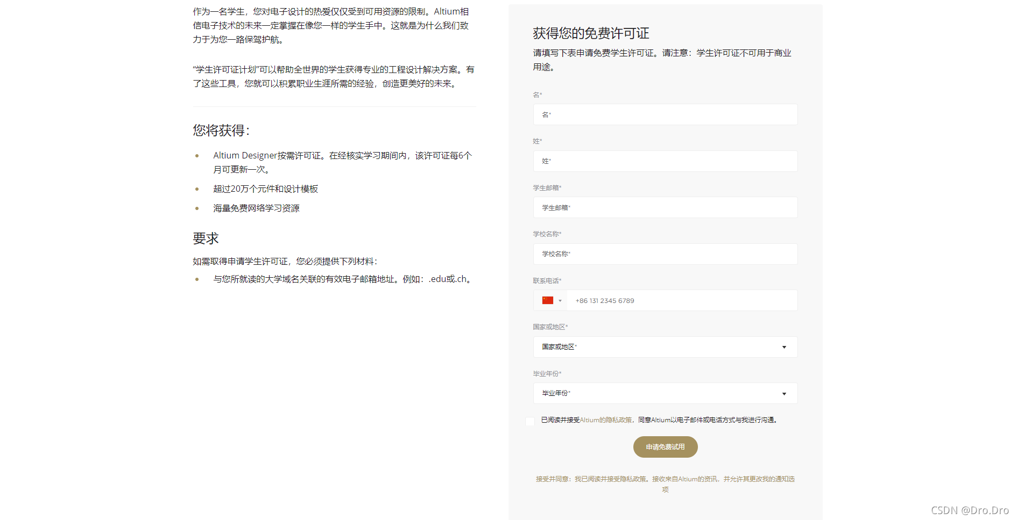The width and height of the screenshot is (1017, 520).
Task: Click the 超过20万个元件和设计模板 bullet item
Action: pyautogui.click(x=265, y=189)
